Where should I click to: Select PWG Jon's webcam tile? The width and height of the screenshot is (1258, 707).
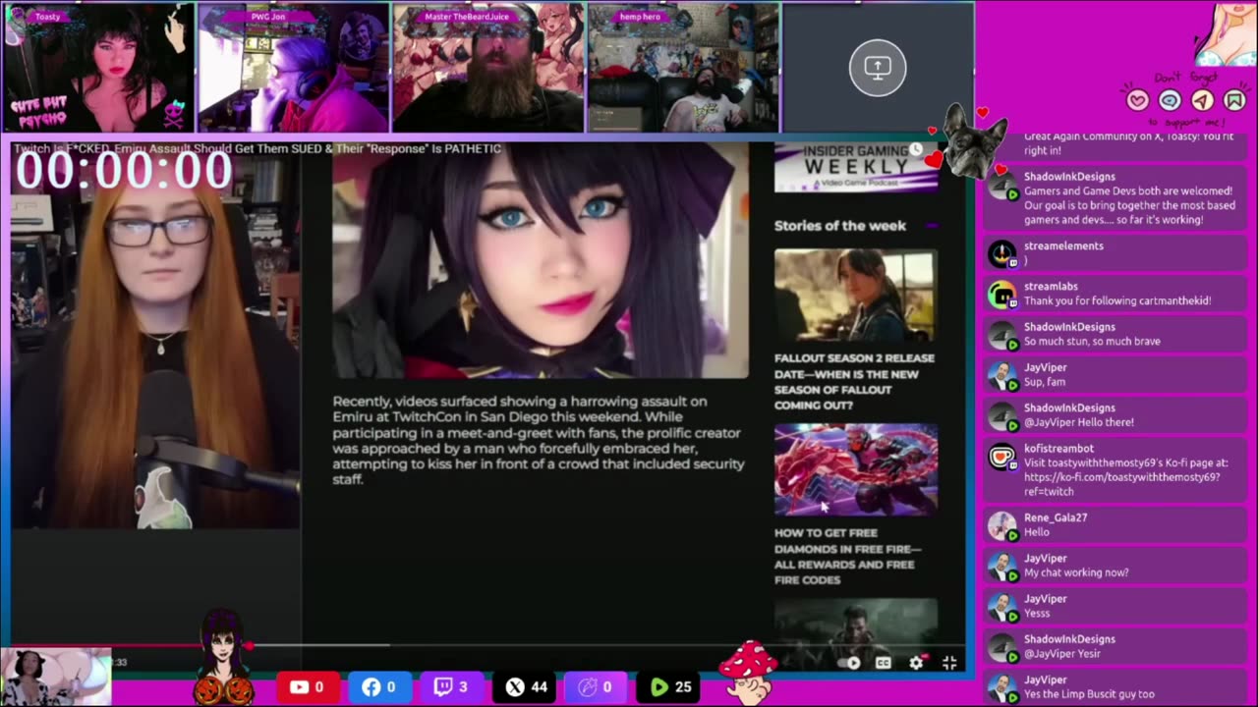tap(293, 68)
